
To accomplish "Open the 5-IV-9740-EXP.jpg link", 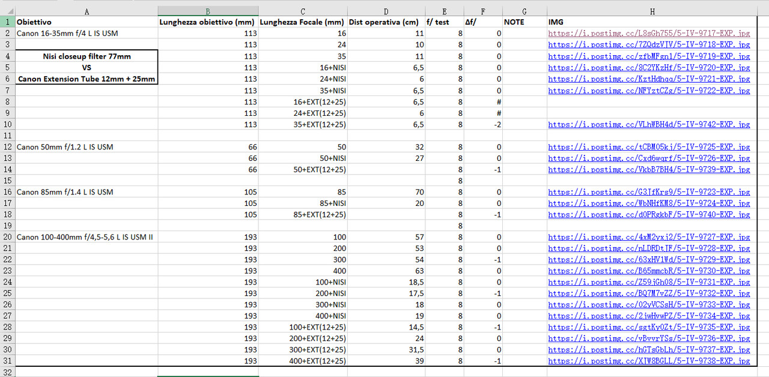I will [x=649, y=215].
